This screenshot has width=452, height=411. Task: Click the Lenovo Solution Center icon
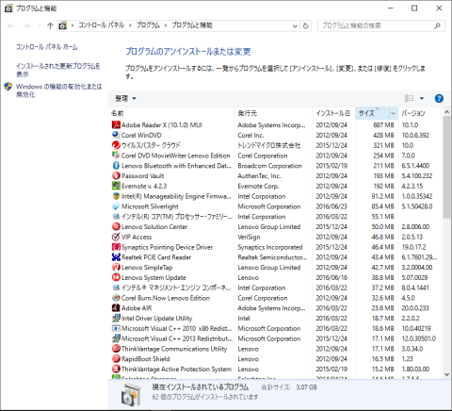[116, 226]
